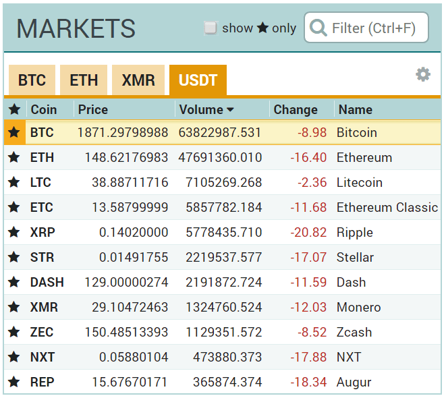Click volume 473880.373
The height and width of the screenshot is (398, 446).
click(227, 357)
